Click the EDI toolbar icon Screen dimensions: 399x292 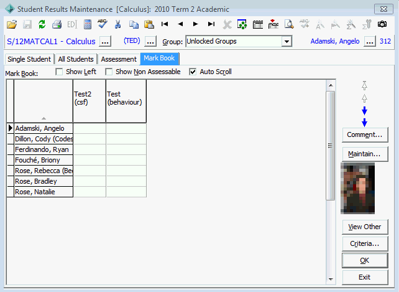pyautogui.click(x=72, y=24)
